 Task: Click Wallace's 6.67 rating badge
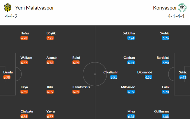tap(24, 63)
